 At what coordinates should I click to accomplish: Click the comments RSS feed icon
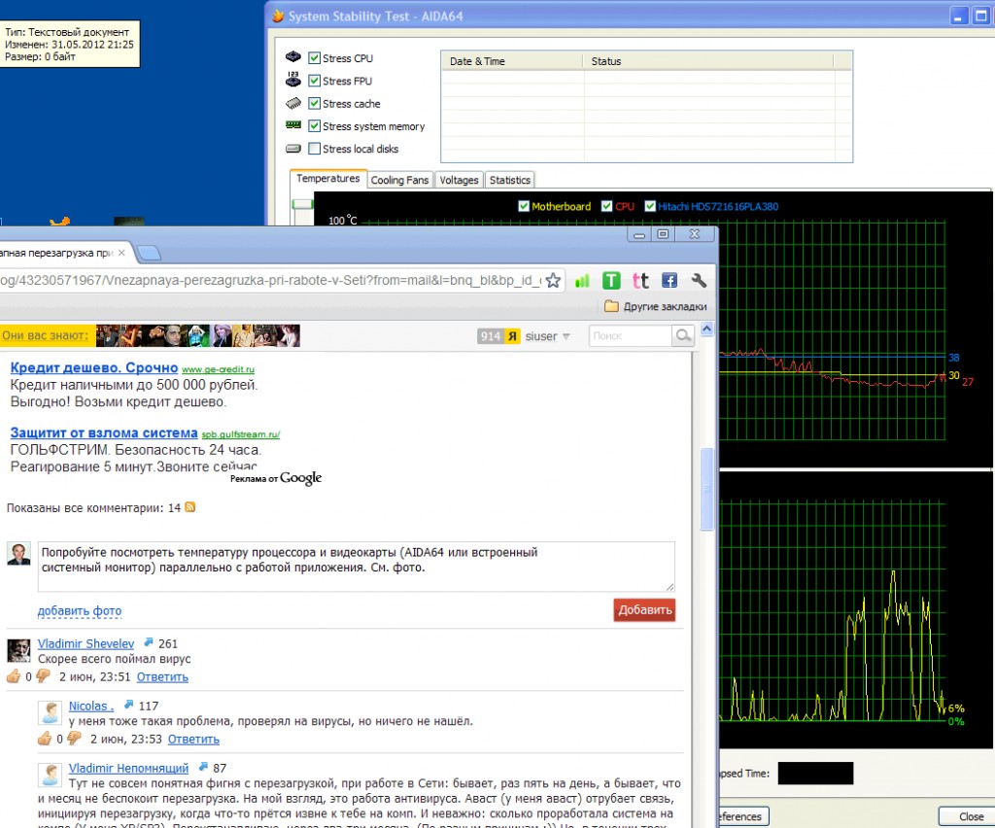pos(189,507)
